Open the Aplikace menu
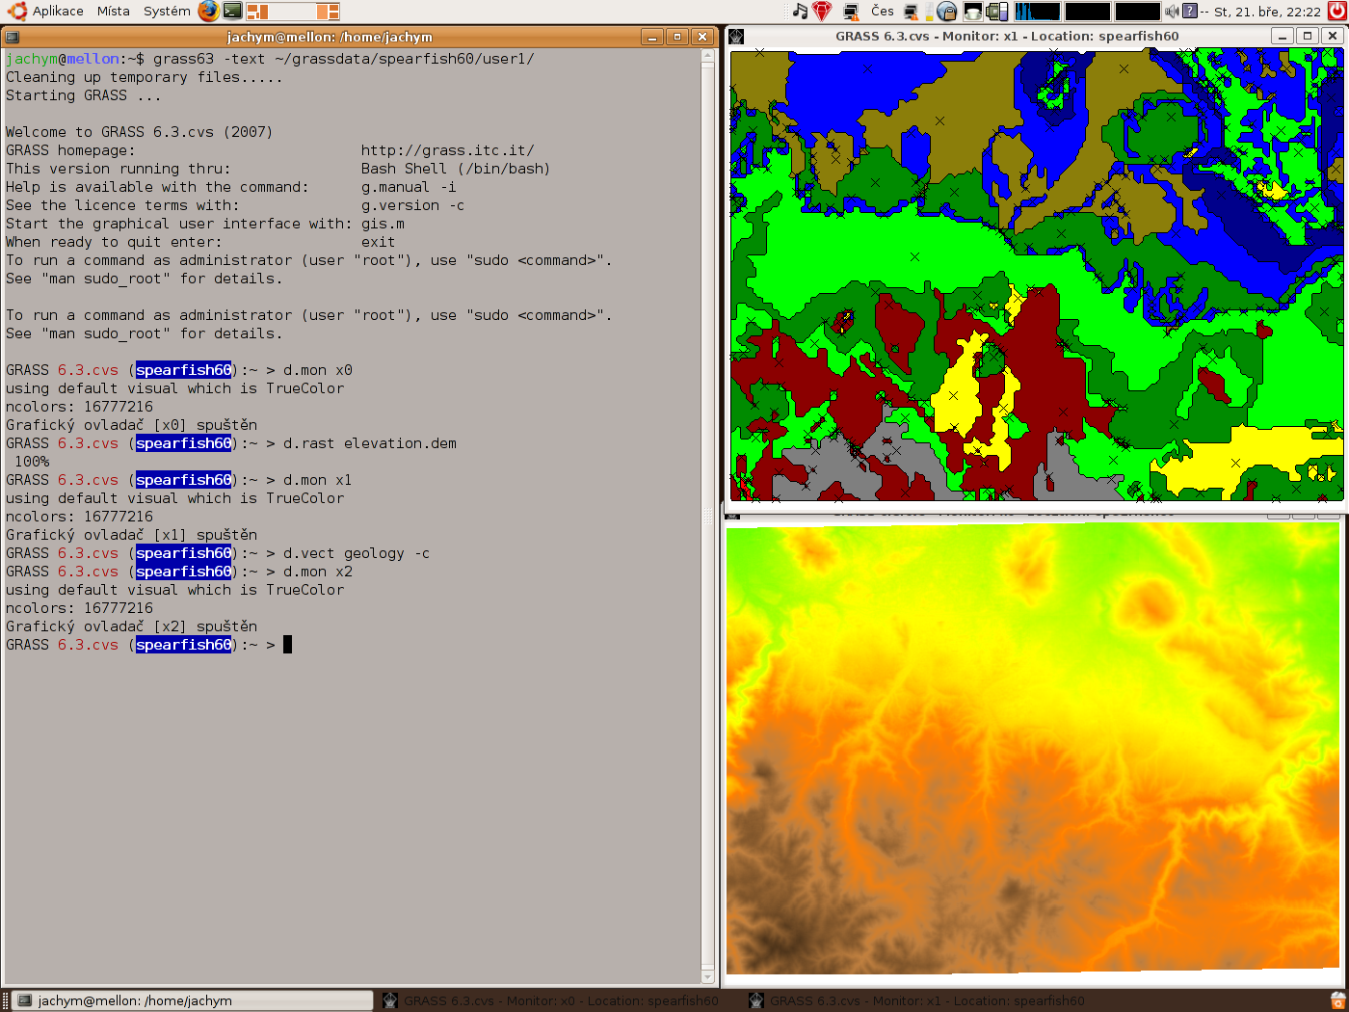 coord(58,12)
